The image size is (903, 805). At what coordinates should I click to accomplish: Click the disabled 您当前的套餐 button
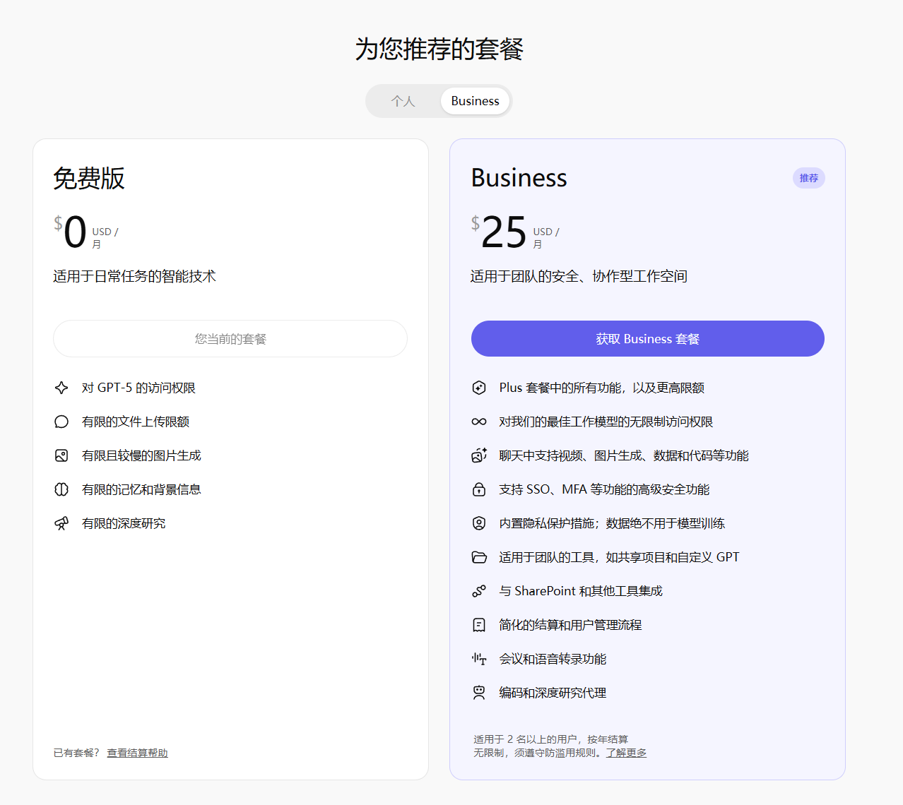[230, 339]
